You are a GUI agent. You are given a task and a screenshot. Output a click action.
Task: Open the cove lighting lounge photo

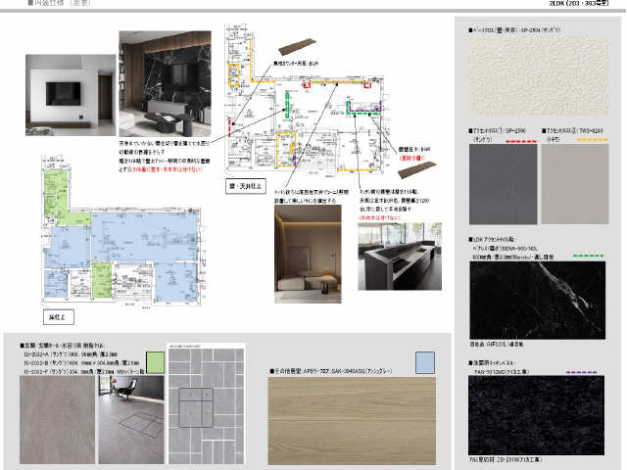[x=308, y=254]
